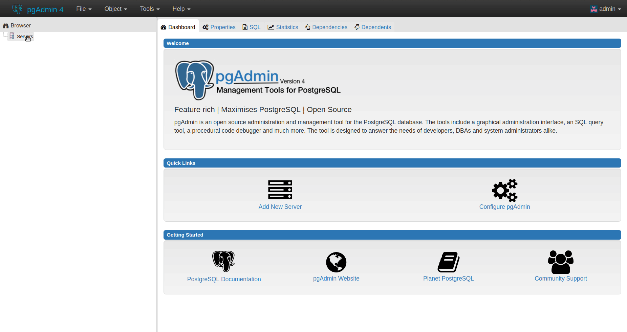This screenshot has width=627, height=332.
Task: Click the Getting Started panel header
Action: point(392,235)
